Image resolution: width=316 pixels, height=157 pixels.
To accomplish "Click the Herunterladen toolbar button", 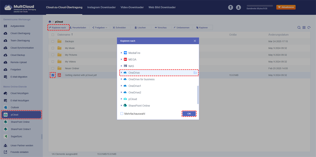I will pyautogui.click(x=78, y=28).
